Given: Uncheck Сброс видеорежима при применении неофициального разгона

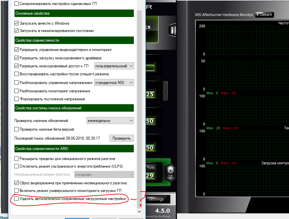Looking at the screenshot, I should (x=16, y=183).
